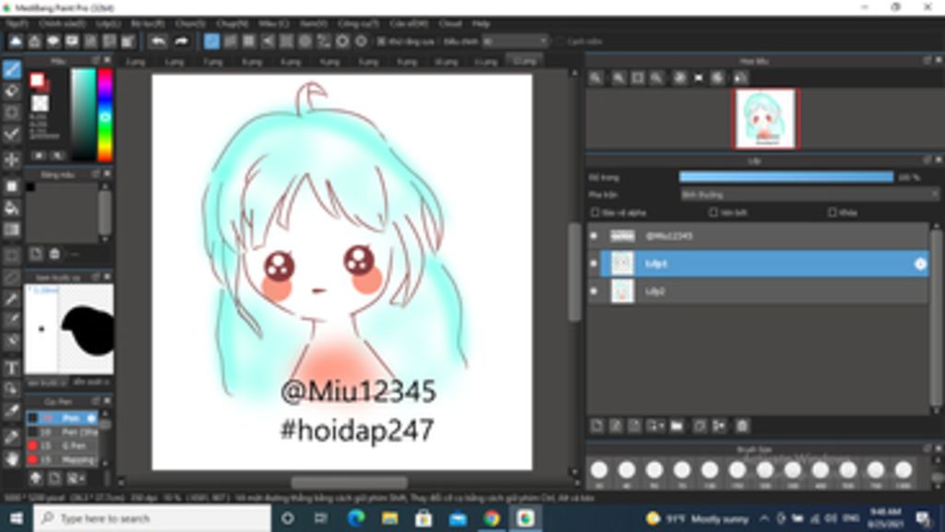Add new color to the palette panel
Image resolution: width=945 pixels, height=532 pixels.
(36, 253)
